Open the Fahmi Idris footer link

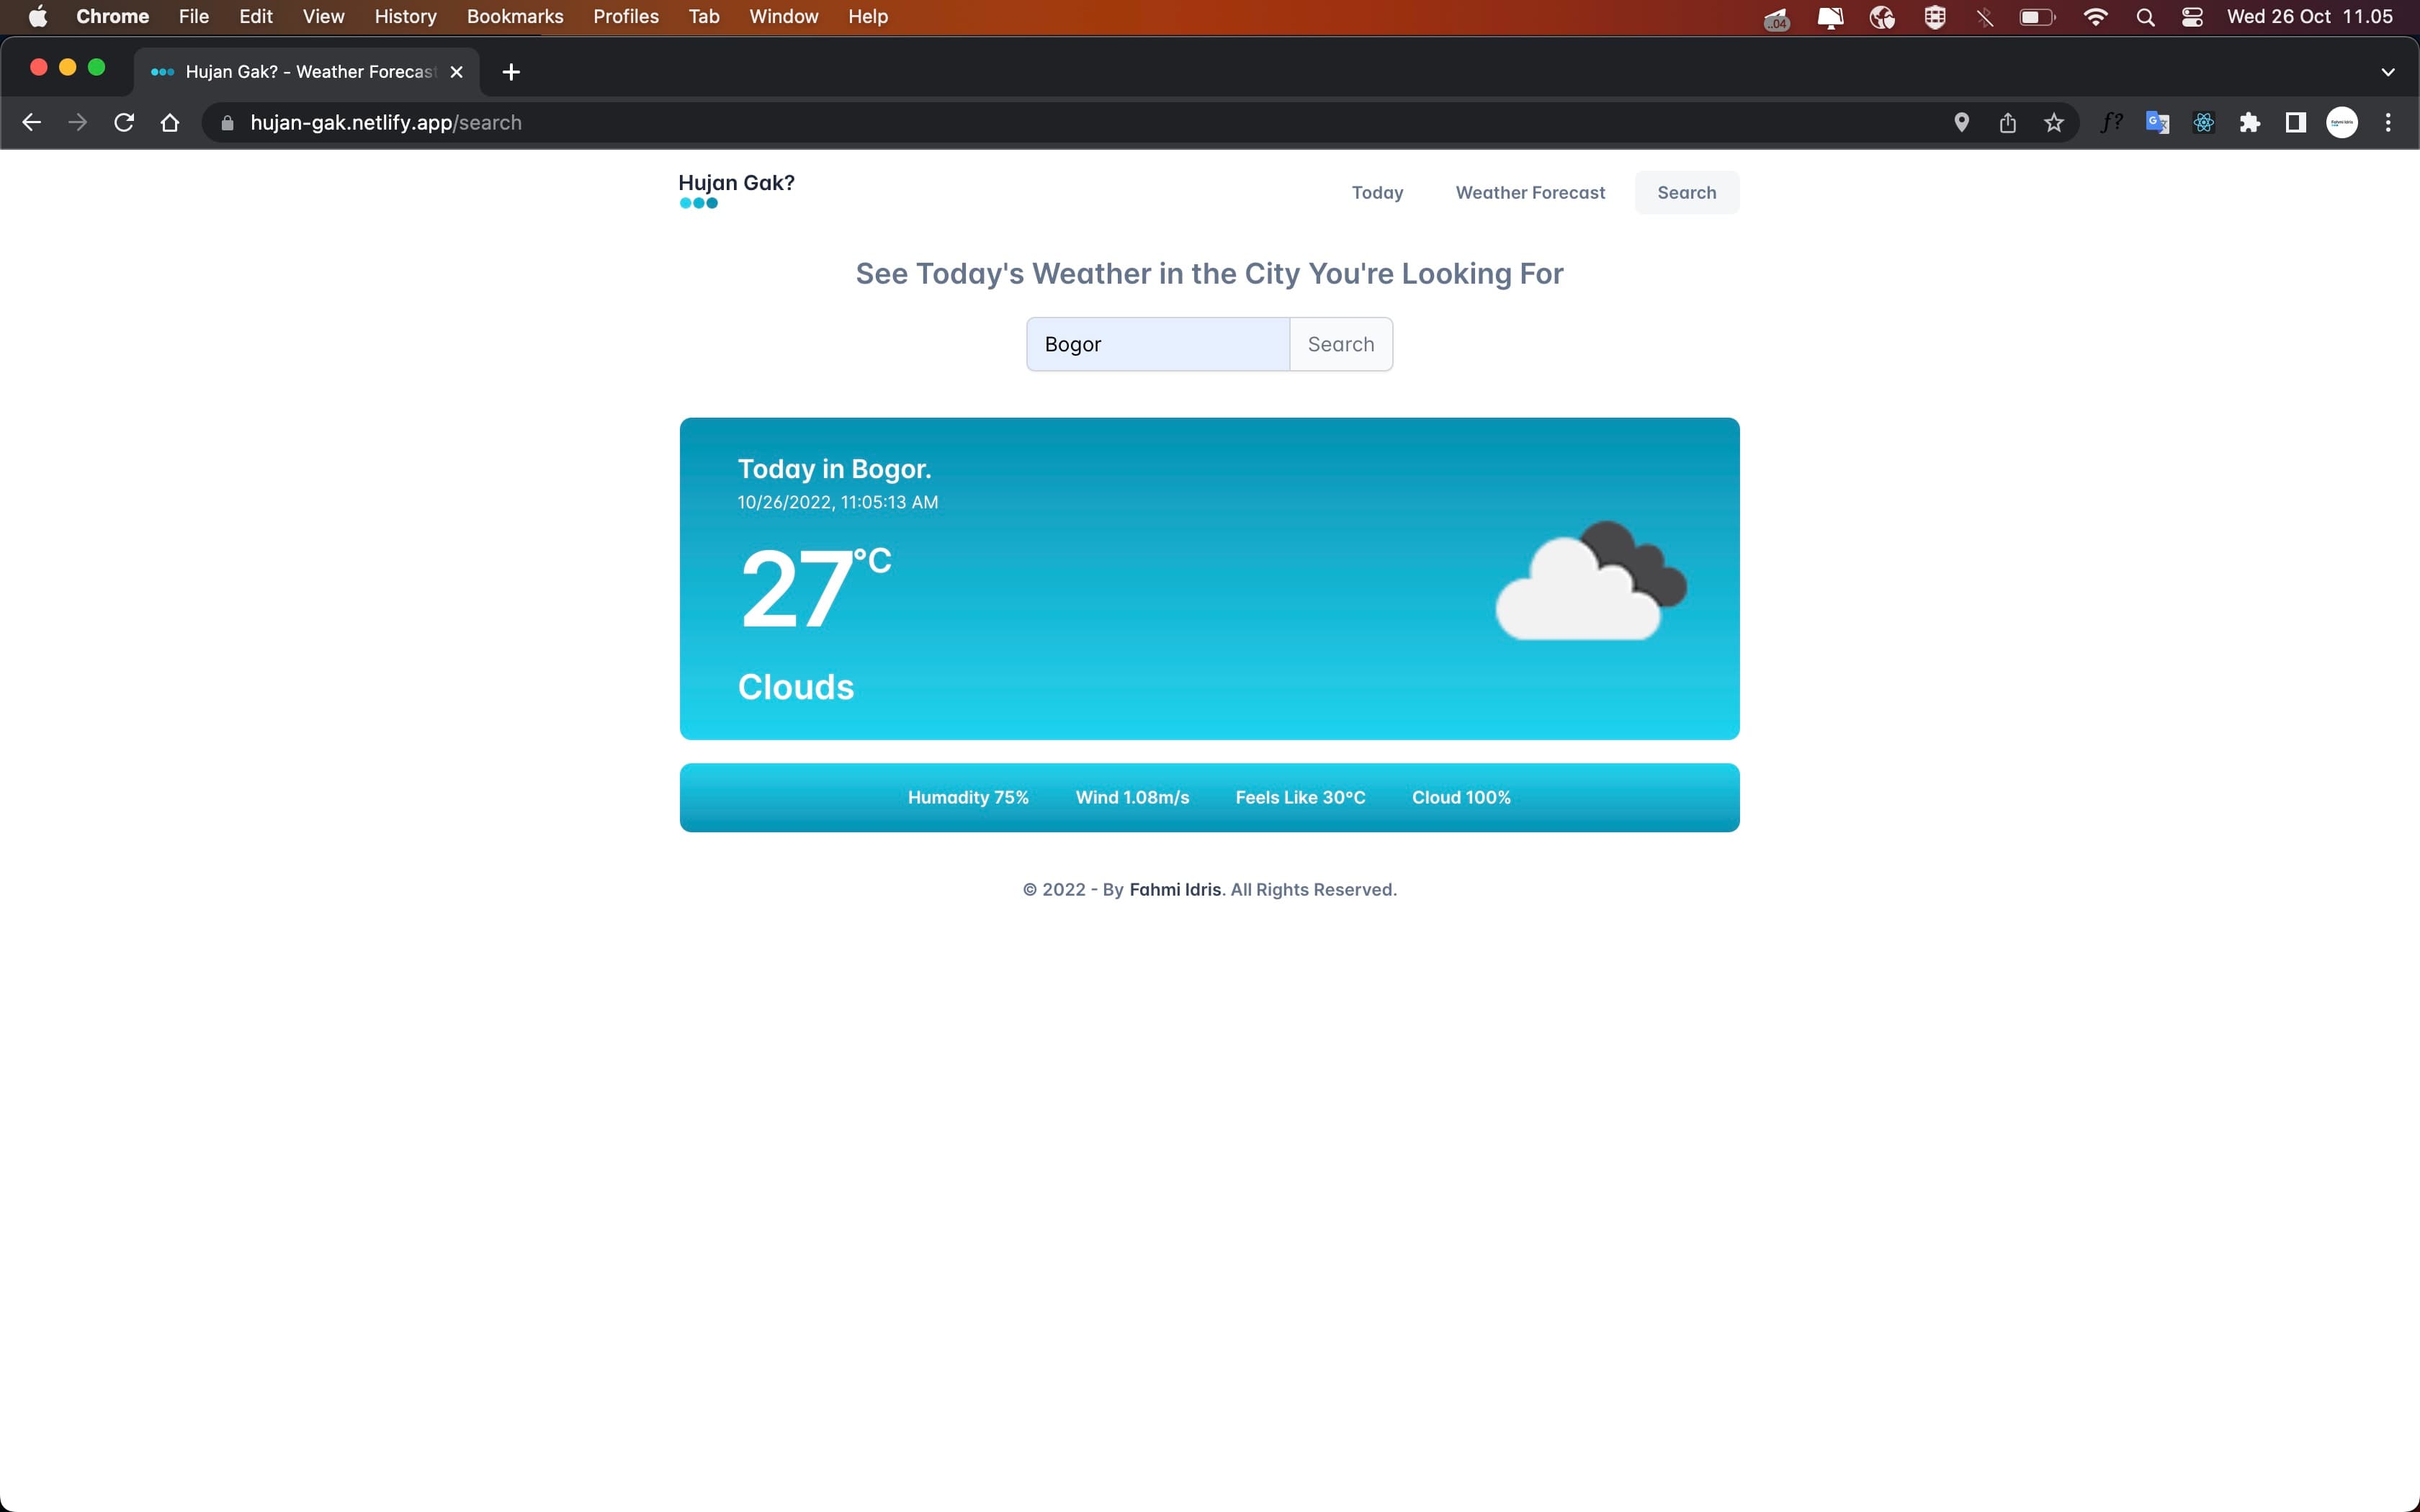coord(1175,890)
